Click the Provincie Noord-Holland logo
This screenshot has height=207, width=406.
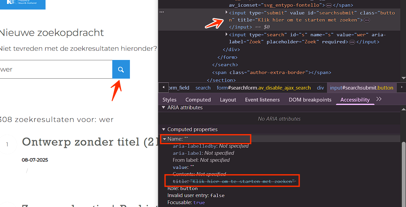pos(23,4)
